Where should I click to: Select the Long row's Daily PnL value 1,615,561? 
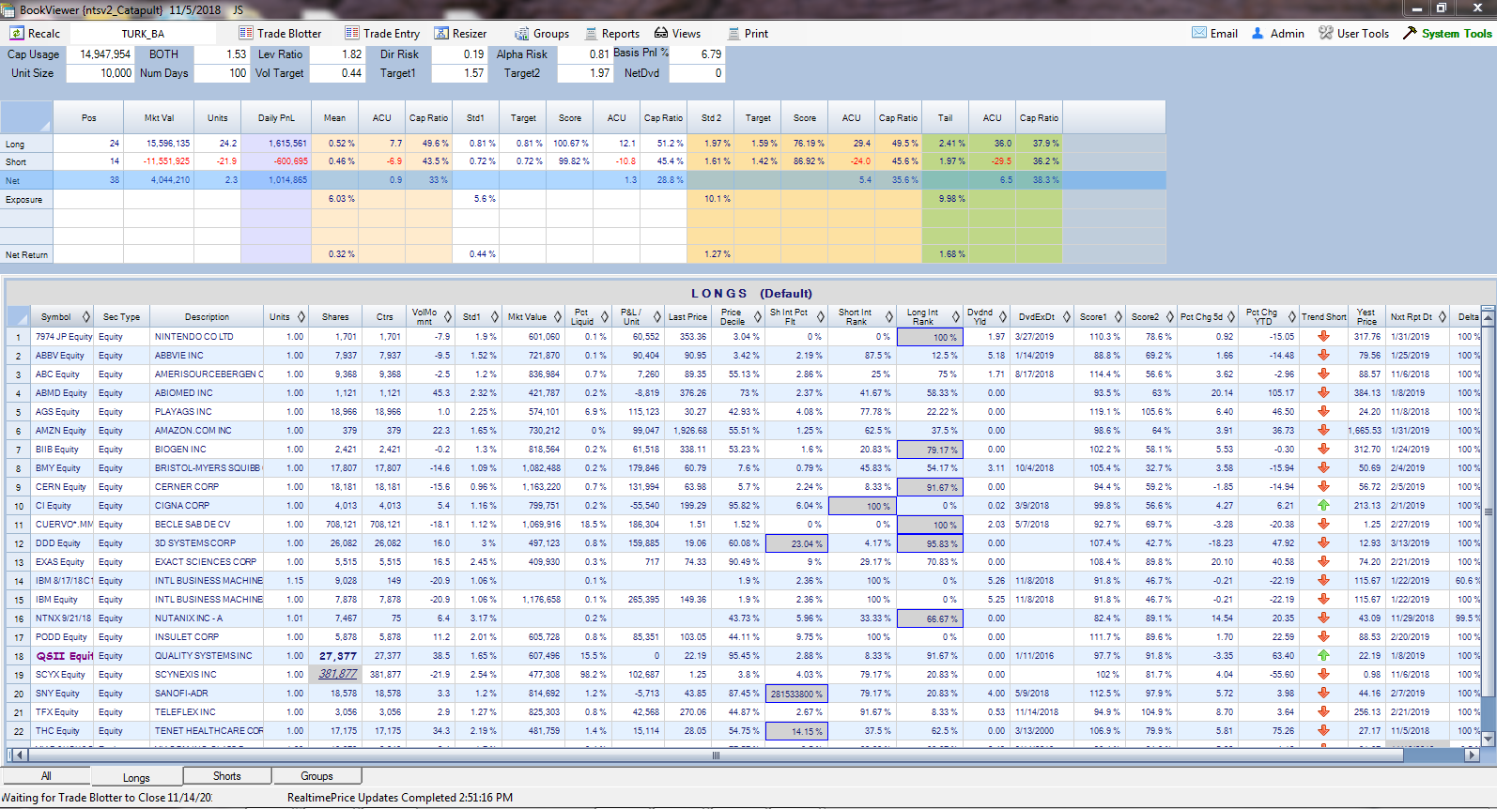pos(276,144)
